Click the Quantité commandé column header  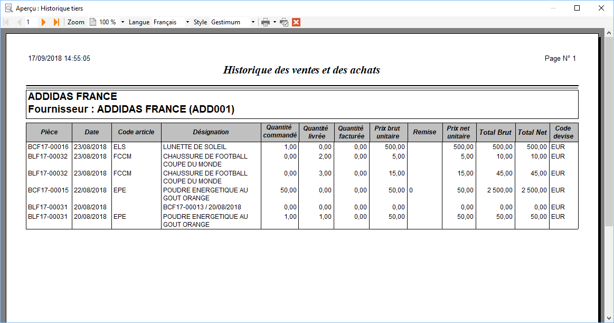point(280,132)
